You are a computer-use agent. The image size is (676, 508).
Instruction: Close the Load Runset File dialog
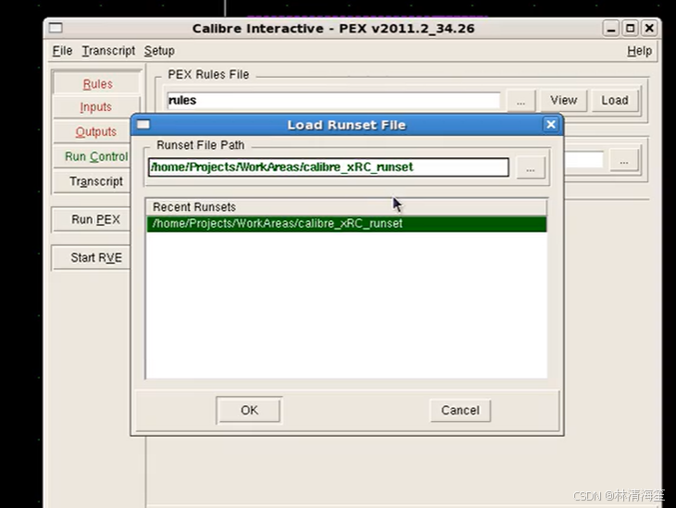pos(551,125)
